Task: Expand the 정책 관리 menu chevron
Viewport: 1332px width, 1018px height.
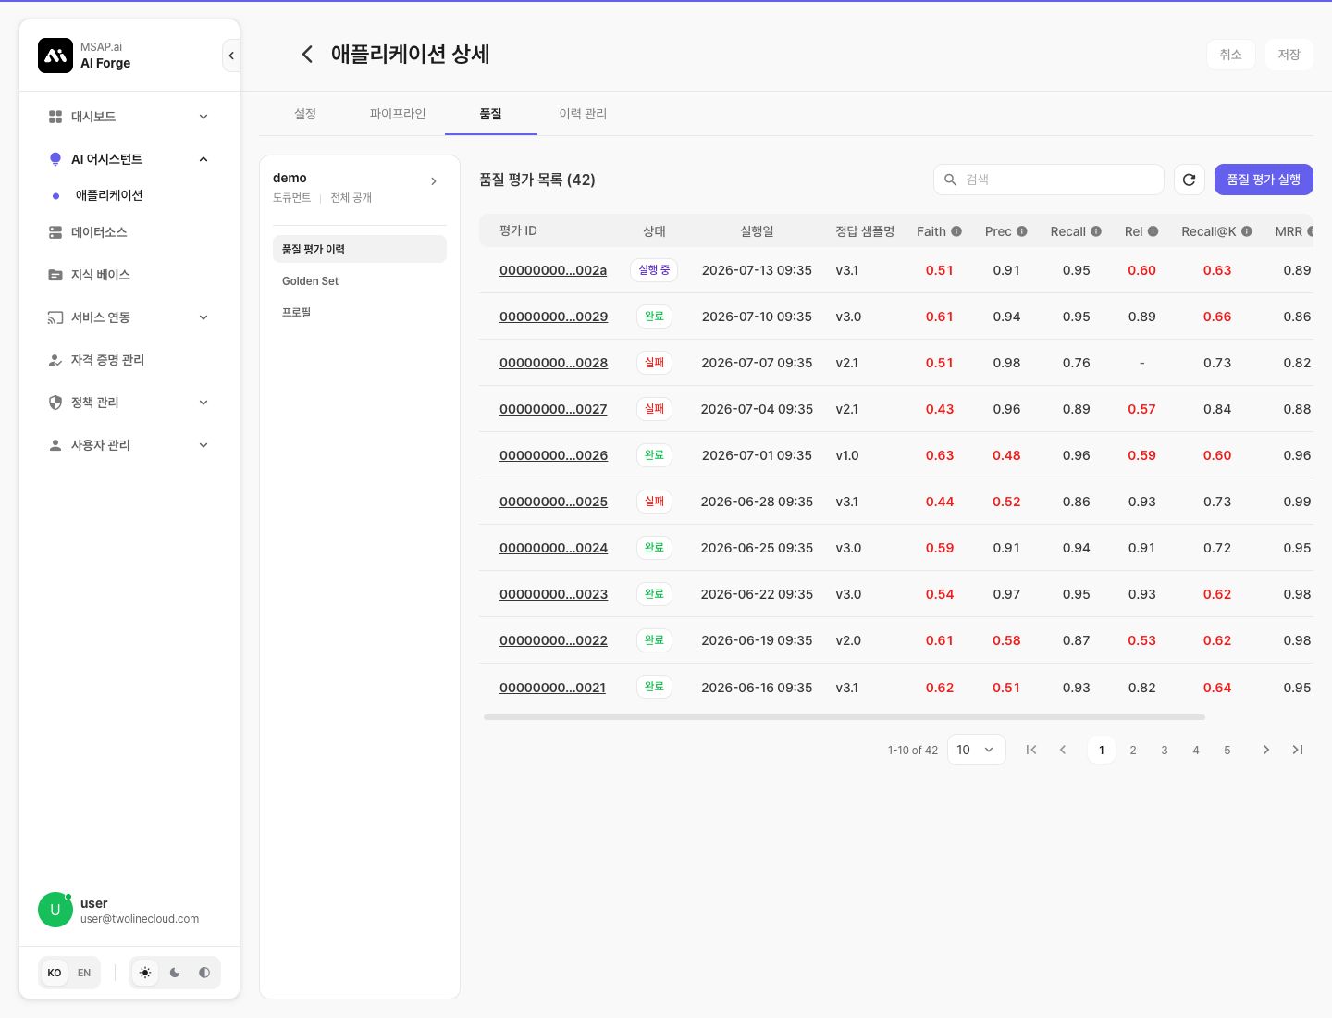Action: 203,403
